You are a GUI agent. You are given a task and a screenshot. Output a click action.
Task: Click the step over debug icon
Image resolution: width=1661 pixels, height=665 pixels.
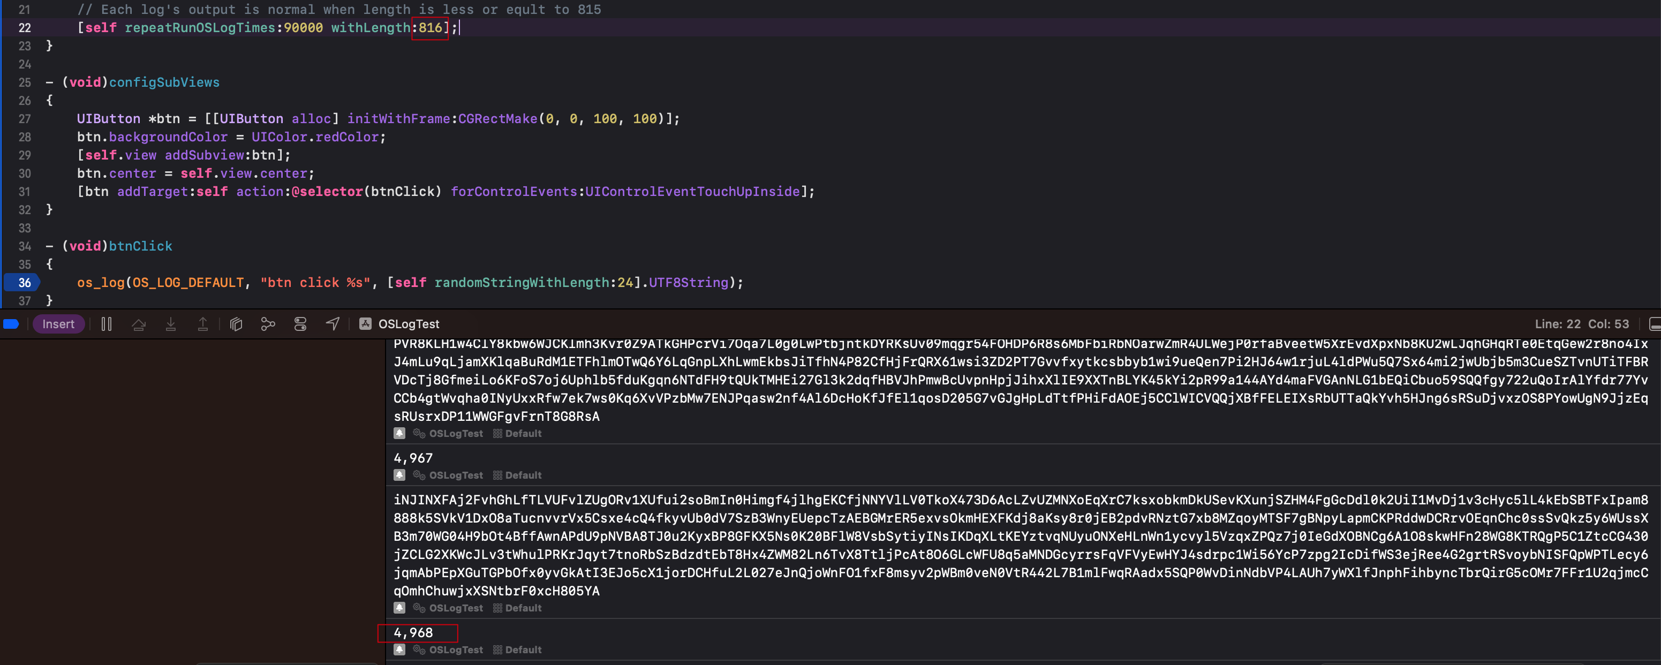[139, 324]
